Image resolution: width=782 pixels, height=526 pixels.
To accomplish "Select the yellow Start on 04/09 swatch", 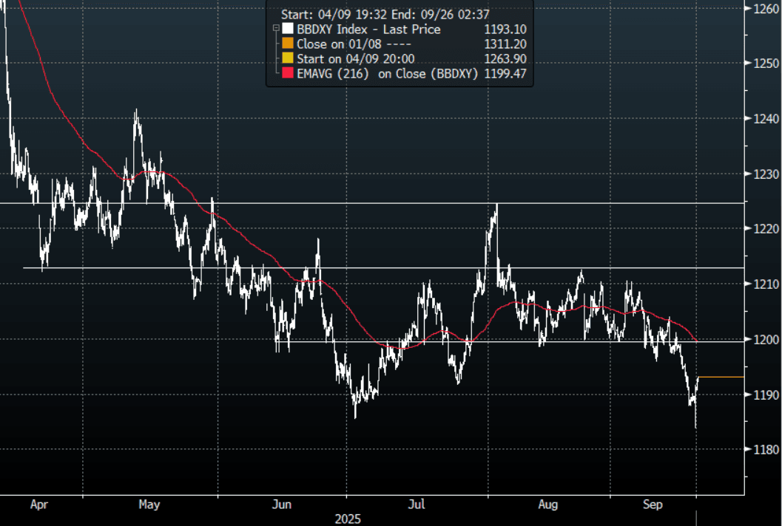I will coord(288,58).
